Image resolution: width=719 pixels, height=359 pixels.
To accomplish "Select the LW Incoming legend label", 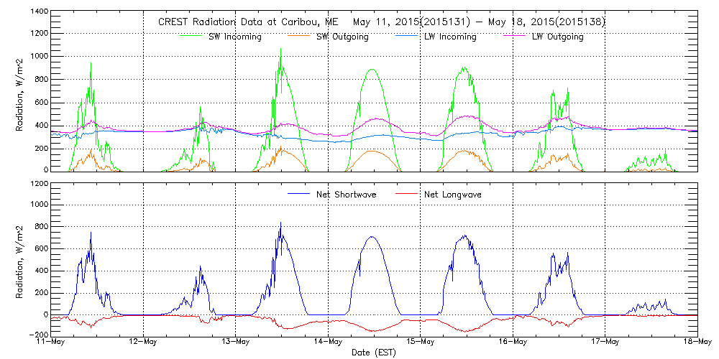I will point(449,37).
